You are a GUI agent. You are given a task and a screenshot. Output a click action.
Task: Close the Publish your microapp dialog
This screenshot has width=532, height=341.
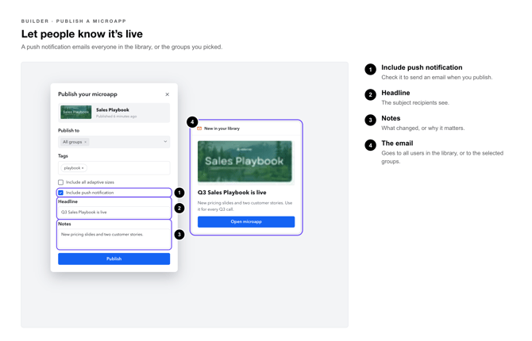click(168, 94)
